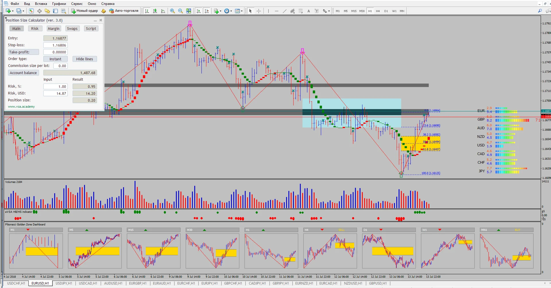The width and height of the screenshot is (551, 288).
Task: Select the Crosshair cursor tool
Action: (259, 11)
